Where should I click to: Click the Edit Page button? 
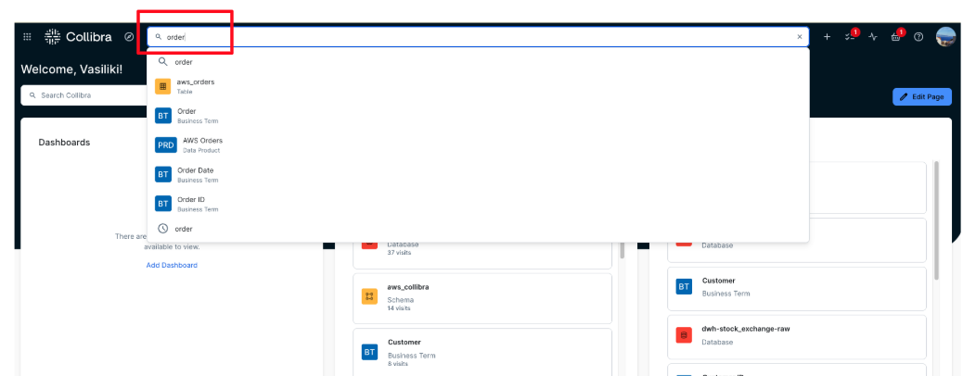click(x=922, y=97)
